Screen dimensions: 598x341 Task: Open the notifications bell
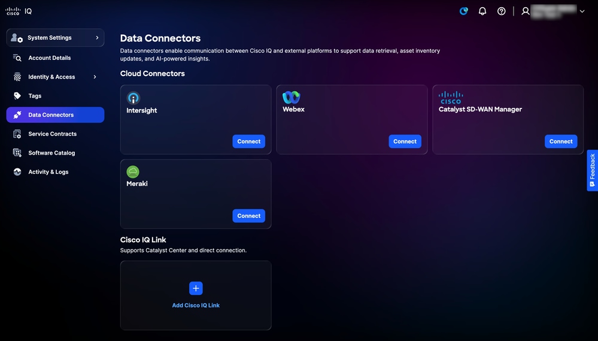tap(482, 11)
